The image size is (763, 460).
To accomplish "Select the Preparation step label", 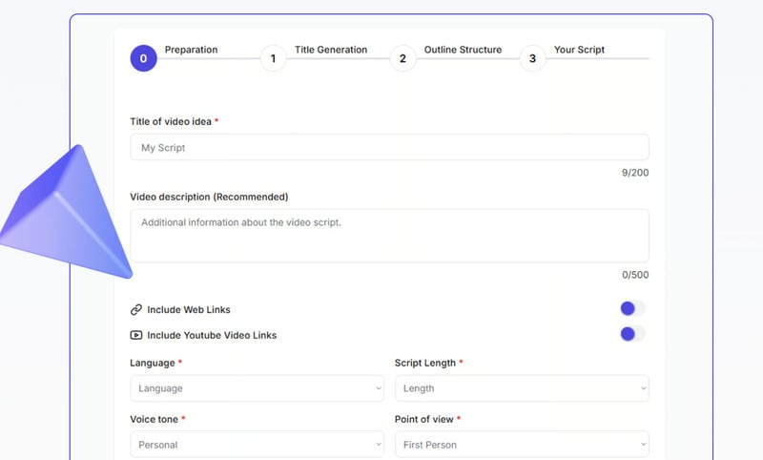I will (191, 50).
